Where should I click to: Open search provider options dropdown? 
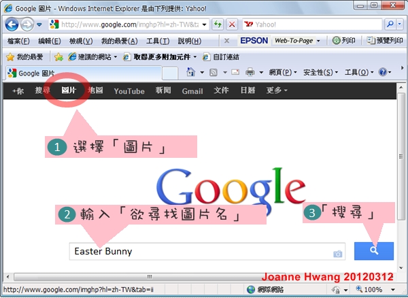point(400,24)
